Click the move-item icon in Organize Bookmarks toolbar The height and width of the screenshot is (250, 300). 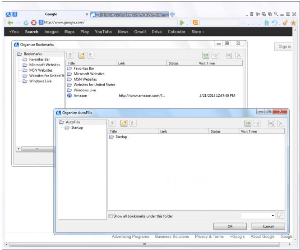click(230, 55)
